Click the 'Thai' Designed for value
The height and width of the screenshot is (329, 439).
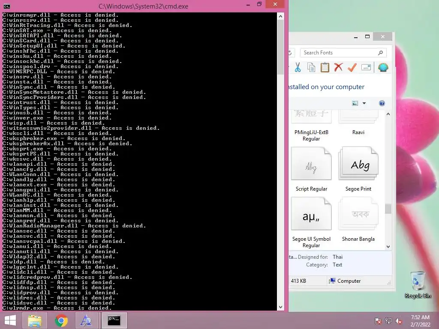point(338,257)
